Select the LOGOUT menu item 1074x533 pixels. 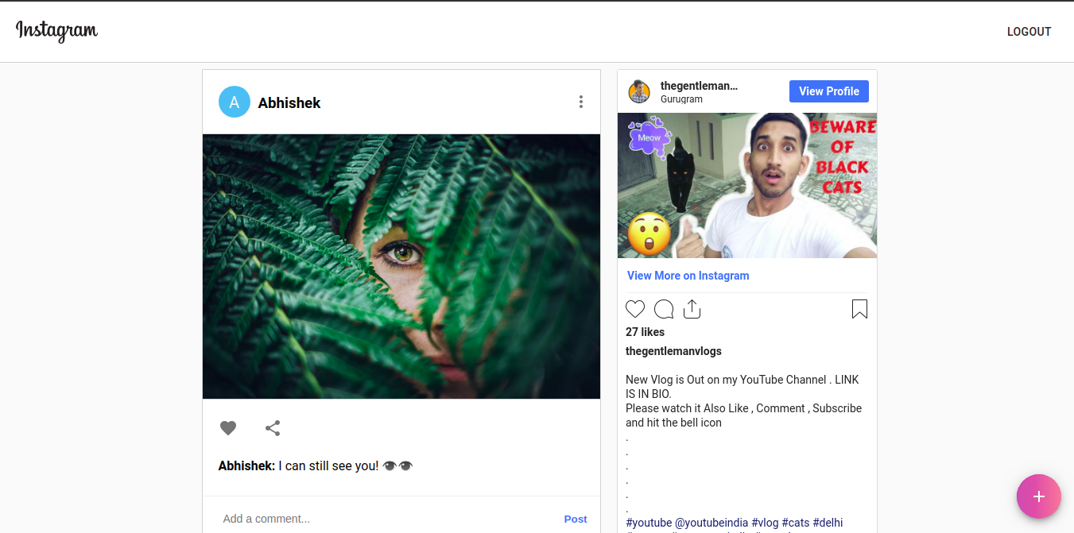point(1029,32)
